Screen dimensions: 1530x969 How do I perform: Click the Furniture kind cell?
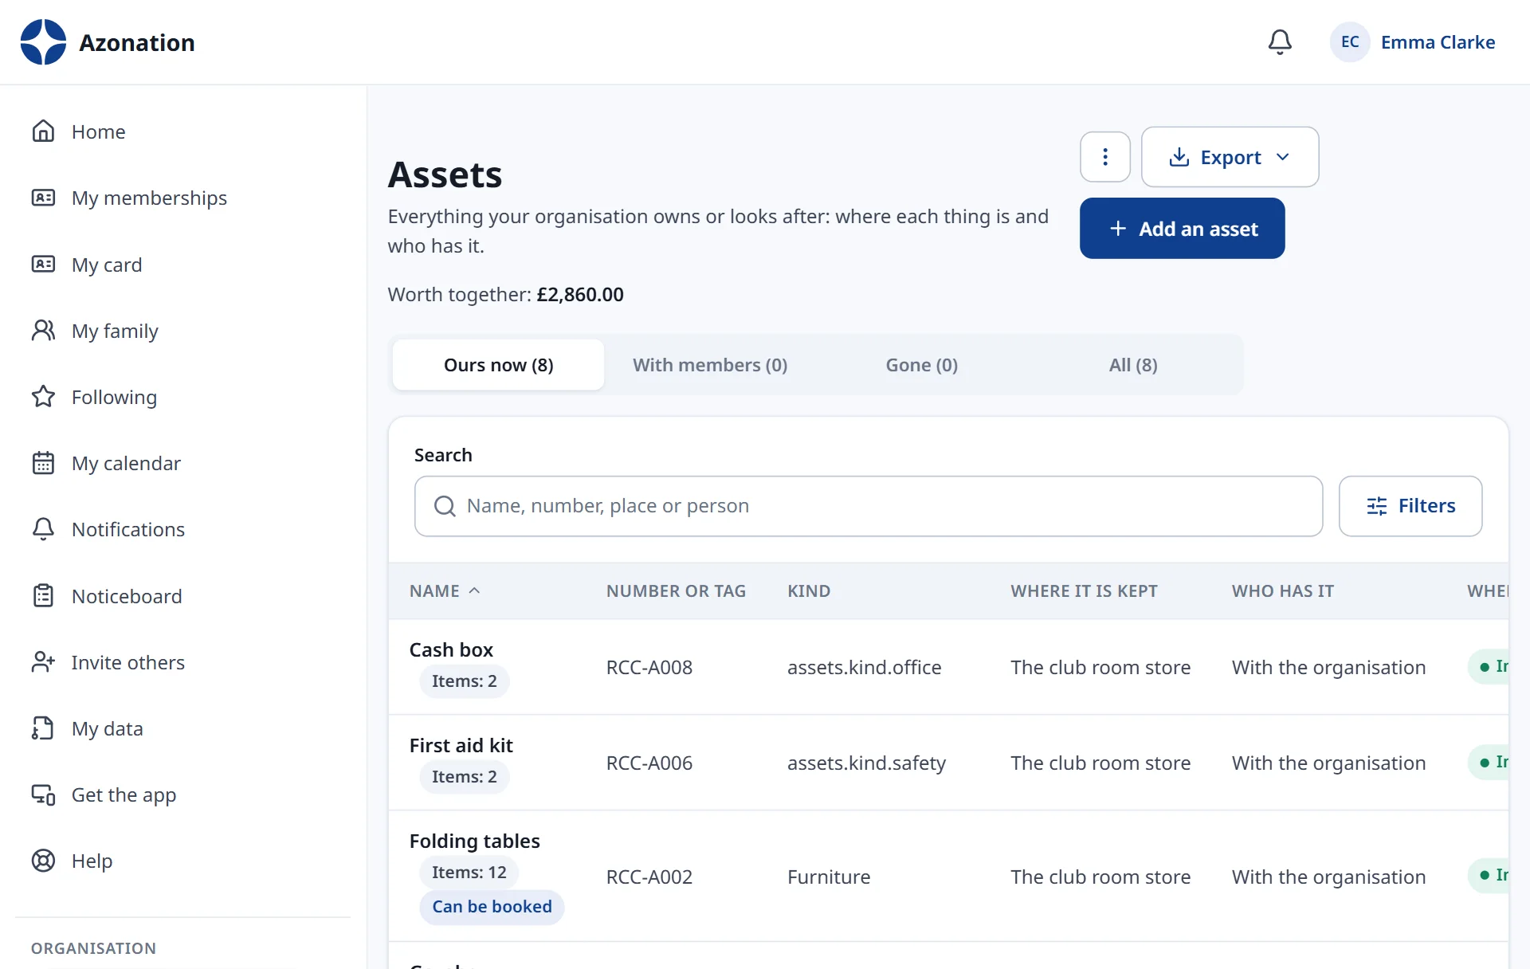(x=829, y=877)
